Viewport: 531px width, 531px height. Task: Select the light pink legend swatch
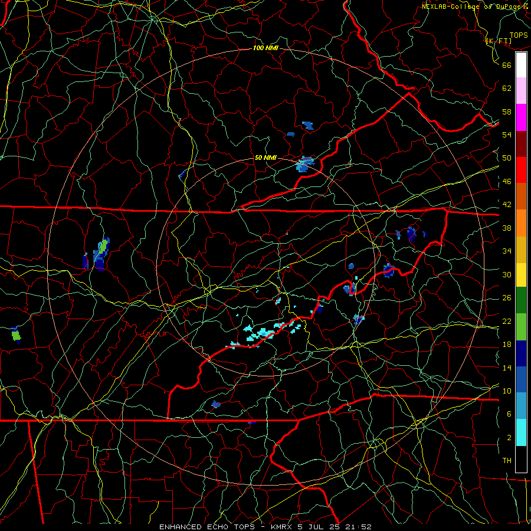tap(521, 91)
